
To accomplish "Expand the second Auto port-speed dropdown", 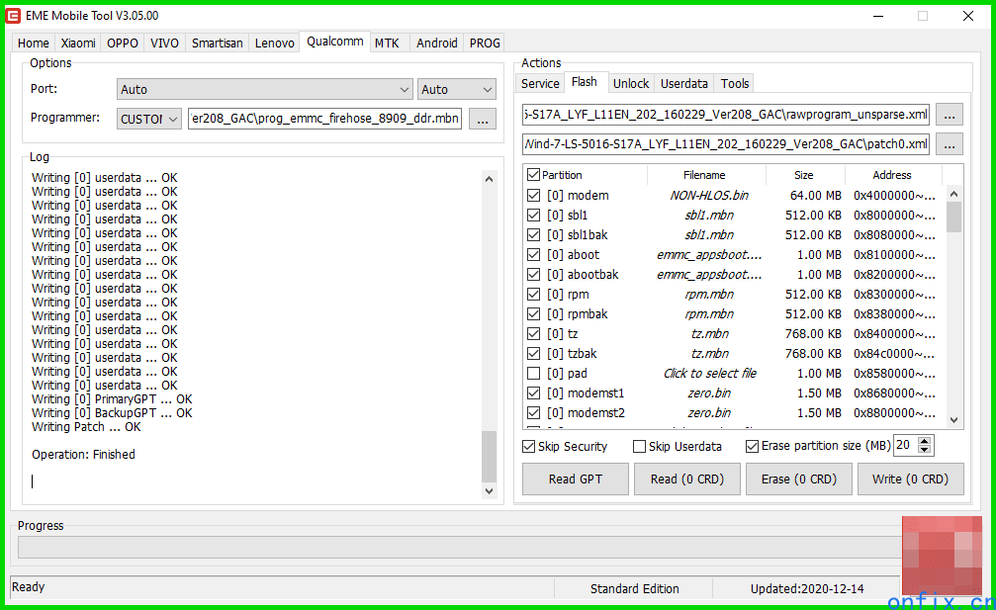I will 456,90.
